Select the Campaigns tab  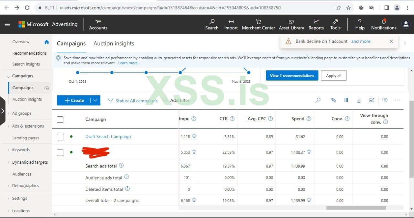coord(71,43)
